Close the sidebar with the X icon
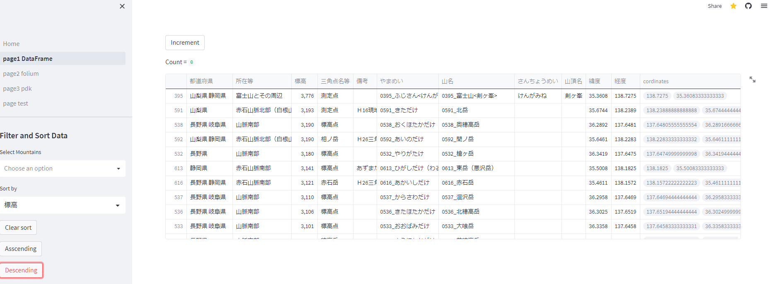 122,6
